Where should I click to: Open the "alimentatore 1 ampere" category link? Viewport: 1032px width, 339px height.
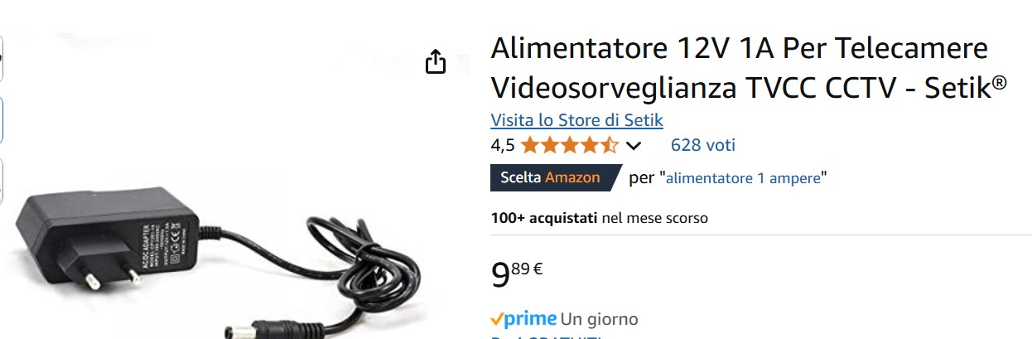pyautogui.click(x=744, y=177)
